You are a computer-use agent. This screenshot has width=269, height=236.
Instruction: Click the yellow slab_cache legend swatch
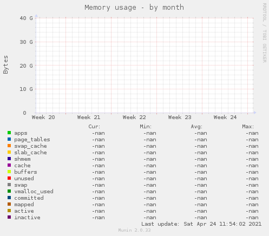tap(9, 152)
